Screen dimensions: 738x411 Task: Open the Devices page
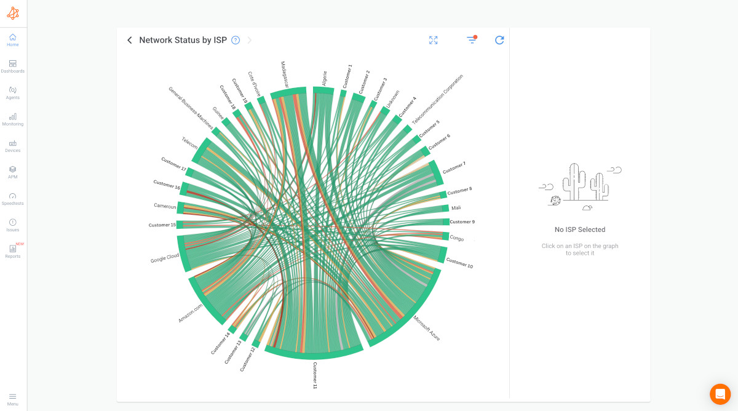tap(12, 145)
